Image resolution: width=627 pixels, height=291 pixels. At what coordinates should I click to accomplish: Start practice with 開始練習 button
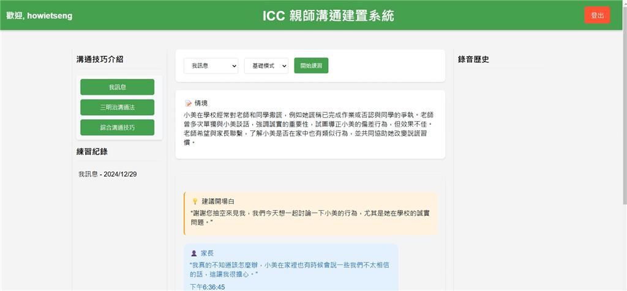311,66
